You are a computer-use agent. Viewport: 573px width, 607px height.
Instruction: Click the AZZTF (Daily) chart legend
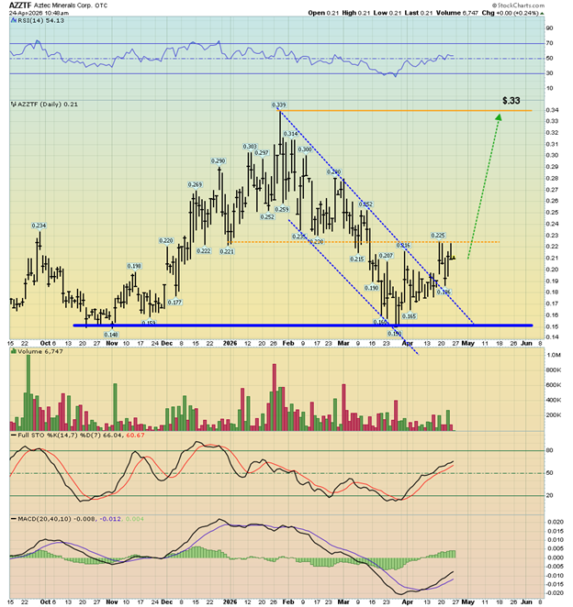click(44, 104)
